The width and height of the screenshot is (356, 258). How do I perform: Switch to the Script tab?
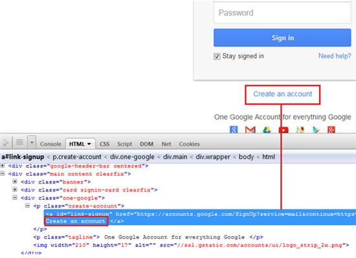[124, 144]
